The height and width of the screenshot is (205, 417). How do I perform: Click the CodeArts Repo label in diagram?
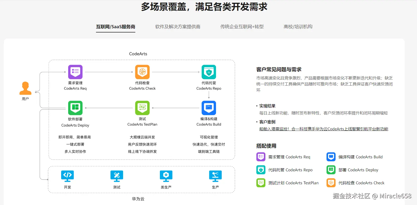pos(209,88)
